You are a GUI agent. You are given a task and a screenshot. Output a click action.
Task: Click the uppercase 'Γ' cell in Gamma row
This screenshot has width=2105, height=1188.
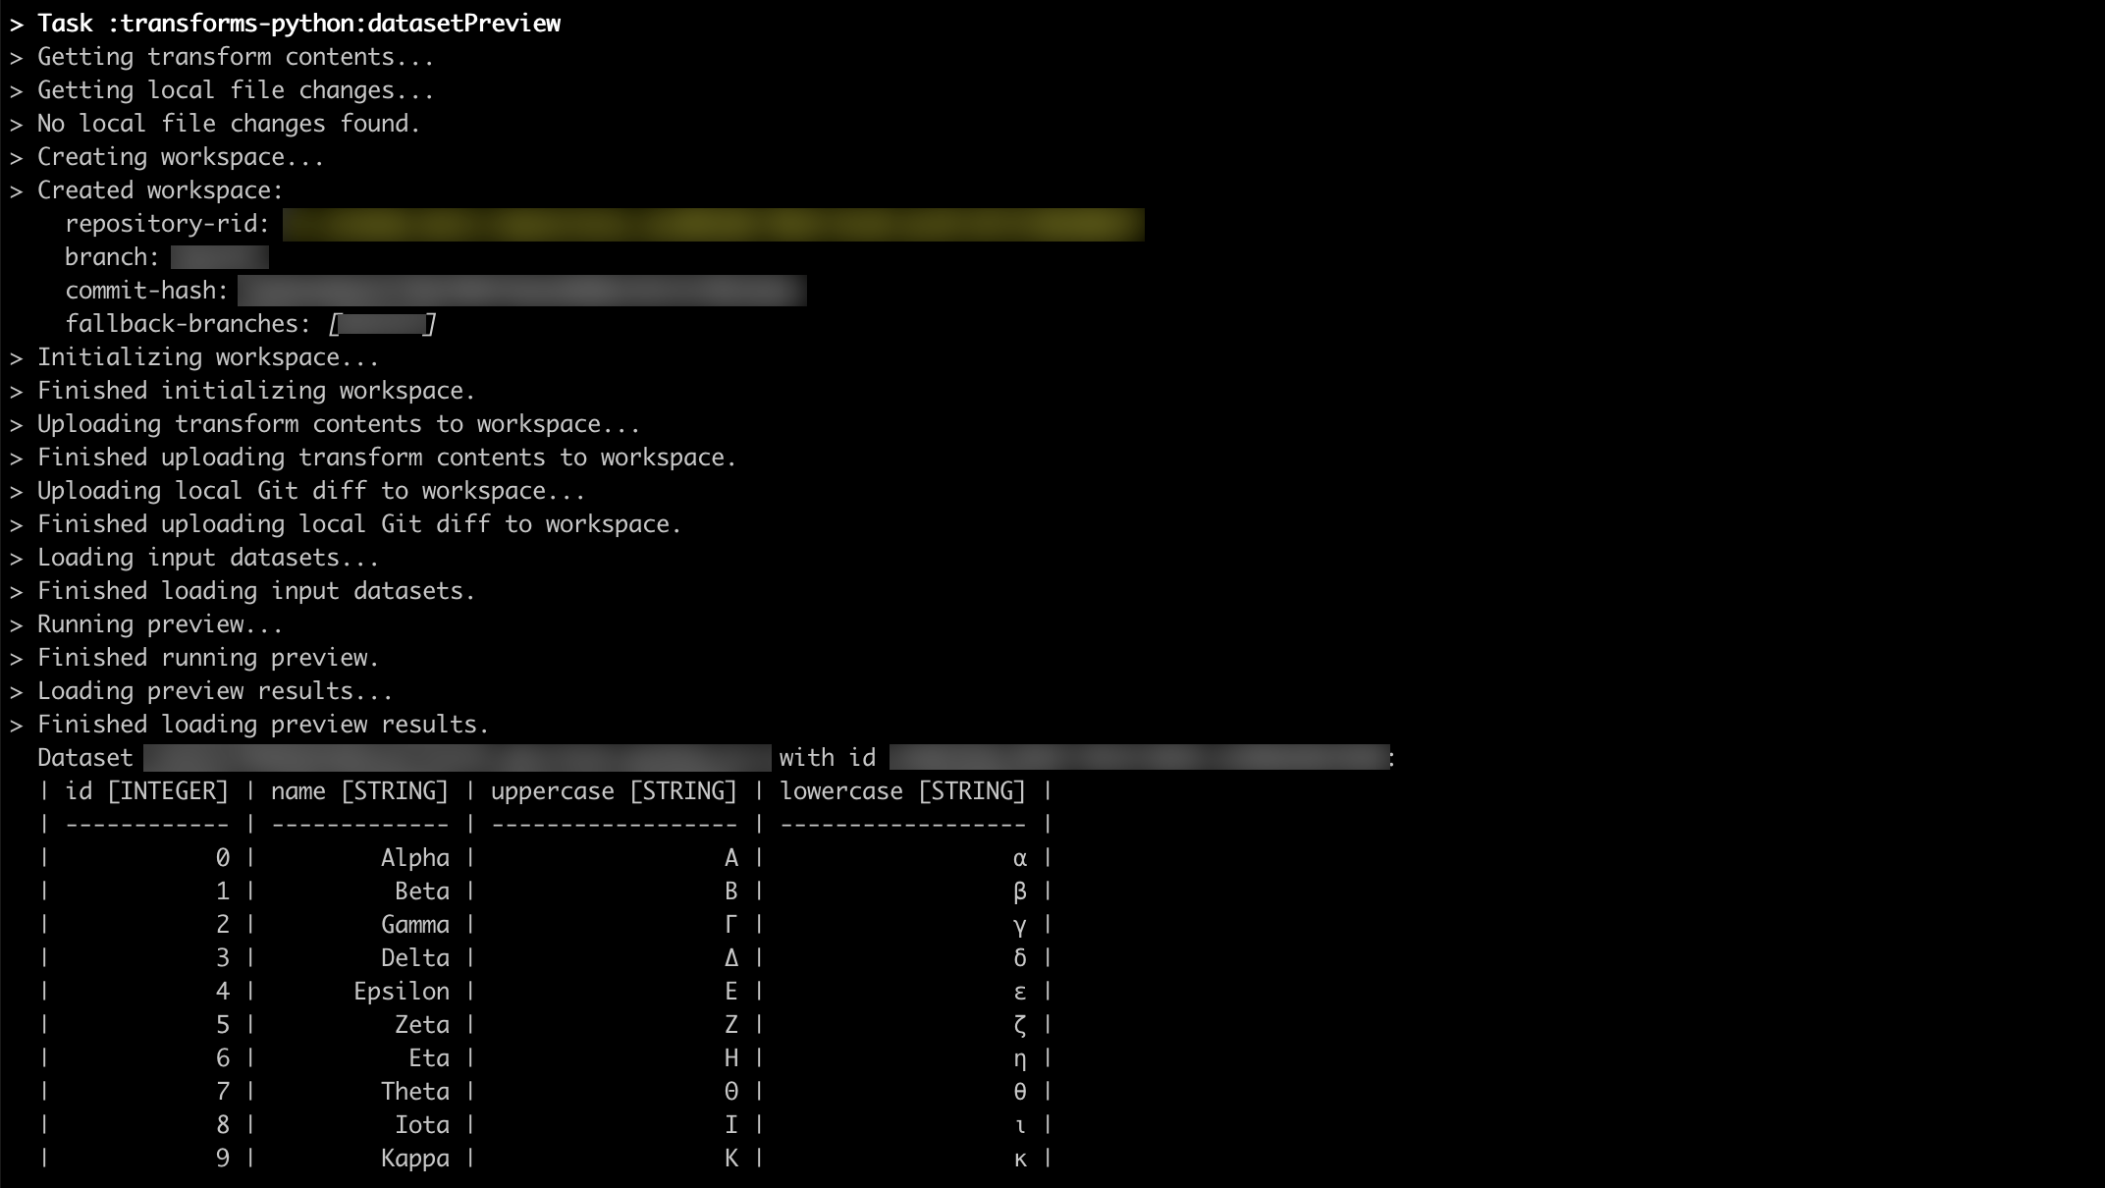click(x=730, y=925)
